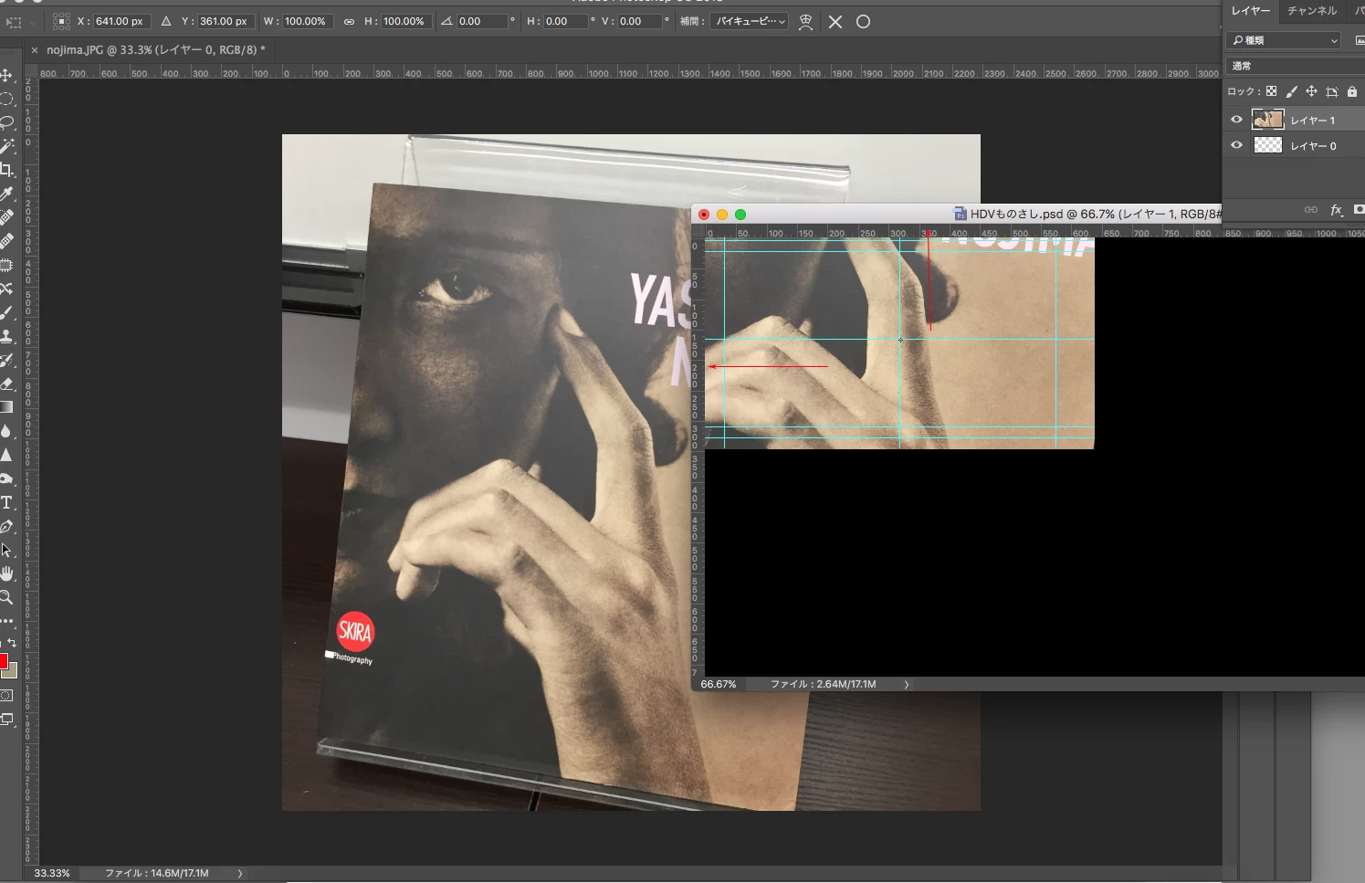The height and width of the screenshot is (883, 1365).
Task: Prevent artboard auto-nesting lock icon
Action: click(x=1332, y=91)
